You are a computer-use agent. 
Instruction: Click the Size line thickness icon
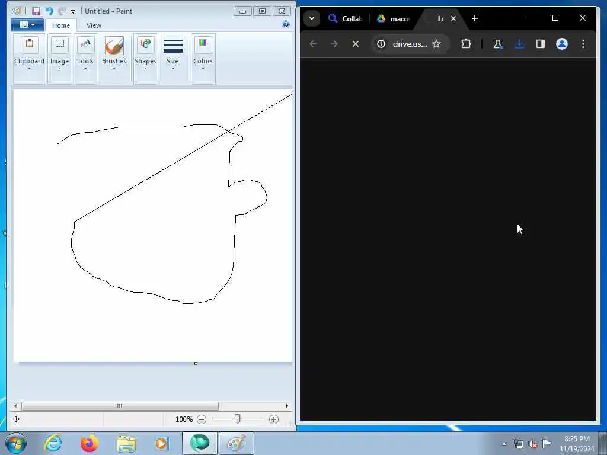173,45
